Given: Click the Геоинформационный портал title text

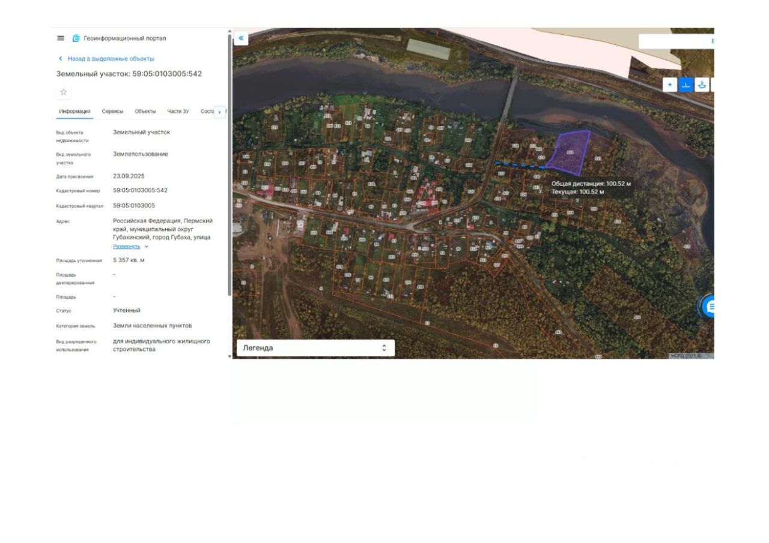Looking at the screenshot, I should pyautogui.click(x=125, y=38).
